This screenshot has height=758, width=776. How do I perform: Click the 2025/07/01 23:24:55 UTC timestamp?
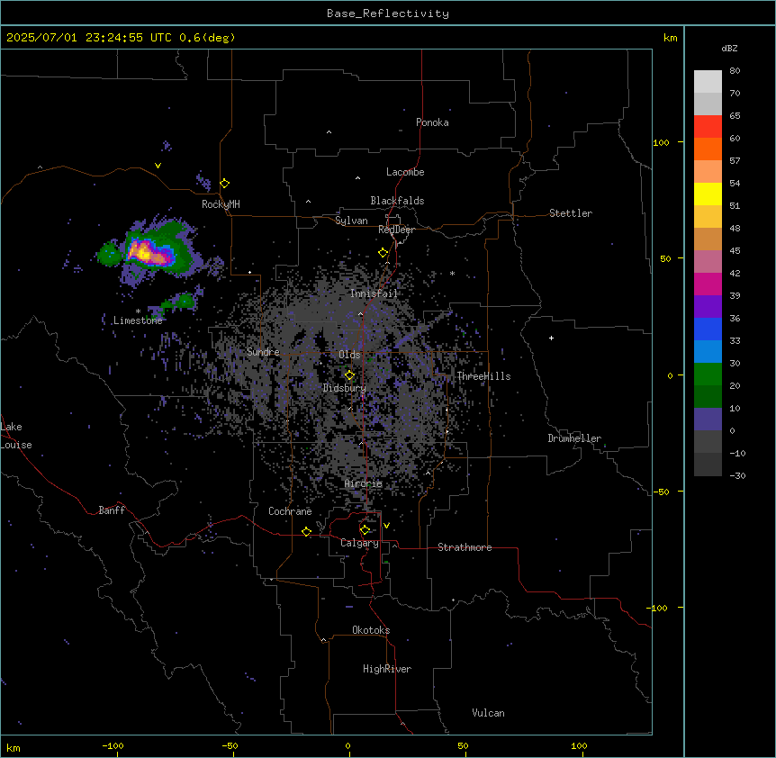coord(89,38)
